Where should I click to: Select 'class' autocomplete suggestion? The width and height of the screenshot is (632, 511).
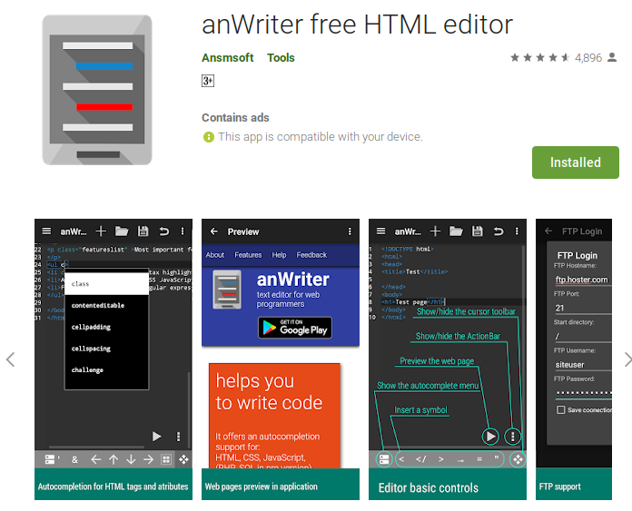tap(107, 284)
